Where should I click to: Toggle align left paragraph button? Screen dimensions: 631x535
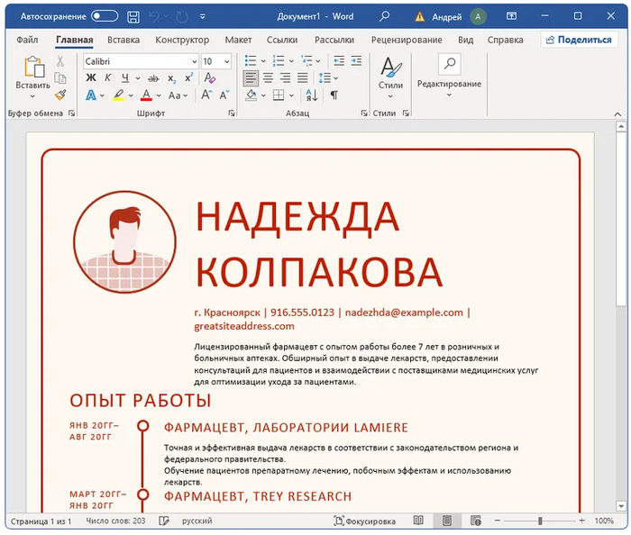tap(251, 78)
